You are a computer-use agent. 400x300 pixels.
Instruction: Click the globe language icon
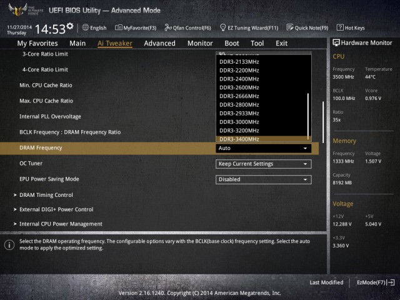[86, 27]
